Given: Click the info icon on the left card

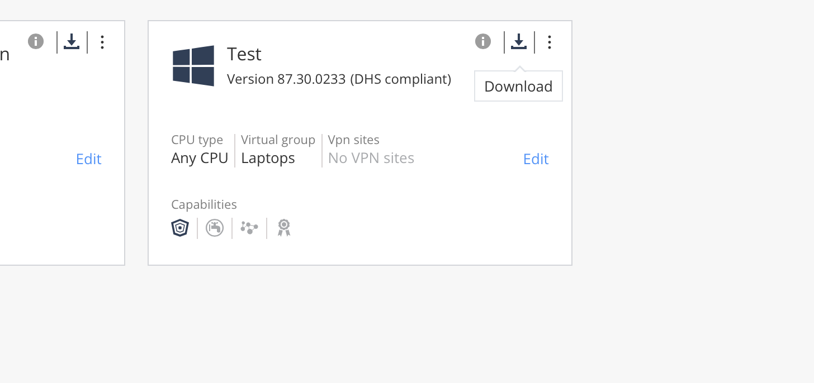Looking at the screenshot, I should click(36, 41).
